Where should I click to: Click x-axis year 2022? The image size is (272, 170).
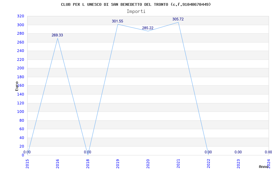click(x=208, y=164)
